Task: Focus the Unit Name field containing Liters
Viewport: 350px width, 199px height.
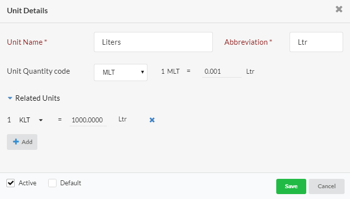Action: [x=153, y=42]
